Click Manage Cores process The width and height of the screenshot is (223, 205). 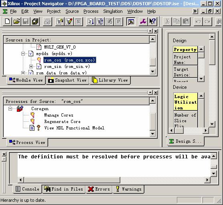[x=59, y=115]
